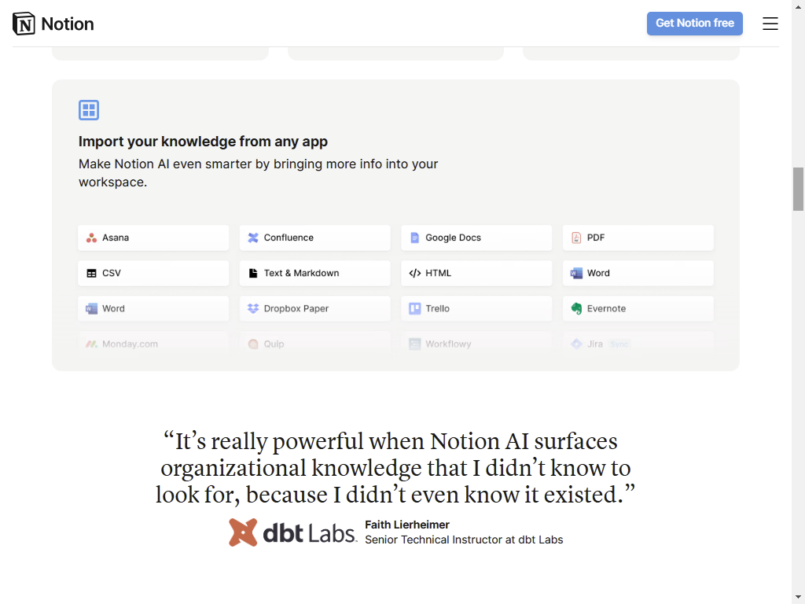This screenshot has width=805, height=604.
Task: Select the Workflowy label
Action: click(x=448, y=344)
